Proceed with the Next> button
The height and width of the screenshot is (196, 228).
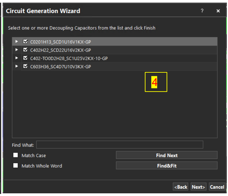198,187
